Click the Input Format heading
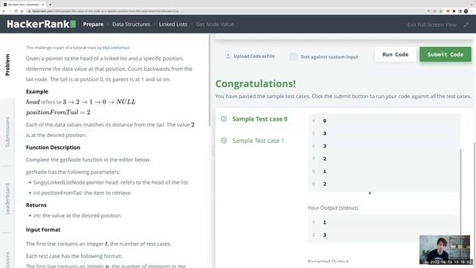The image size is (476, 268). [43, 230]
